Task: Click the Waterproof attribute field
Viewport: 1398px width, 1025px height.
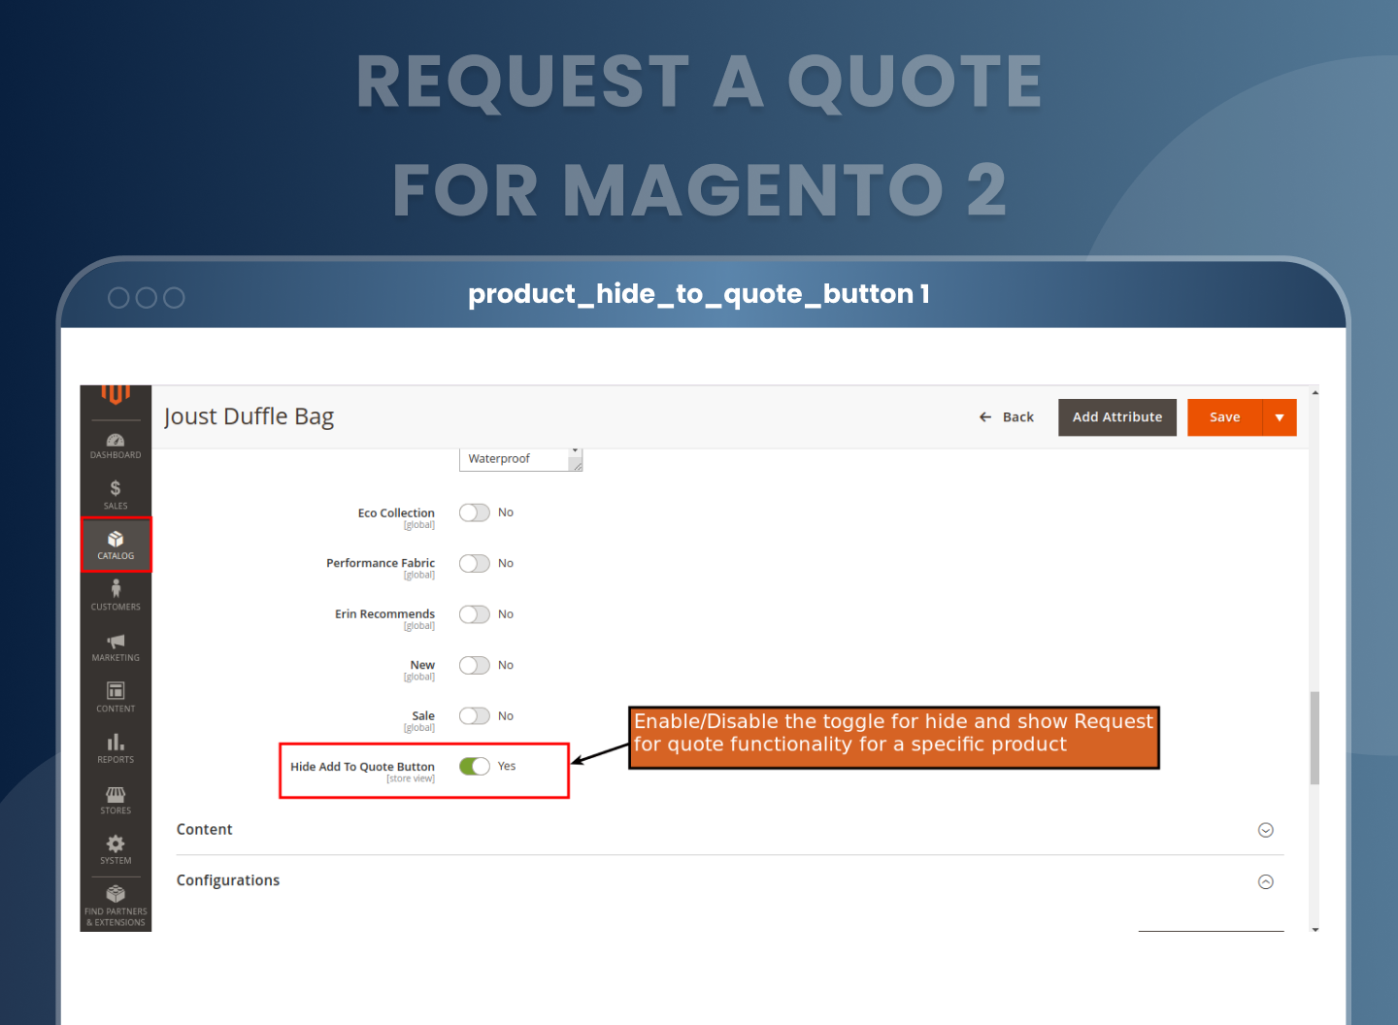Action: (x=515, y=458)
